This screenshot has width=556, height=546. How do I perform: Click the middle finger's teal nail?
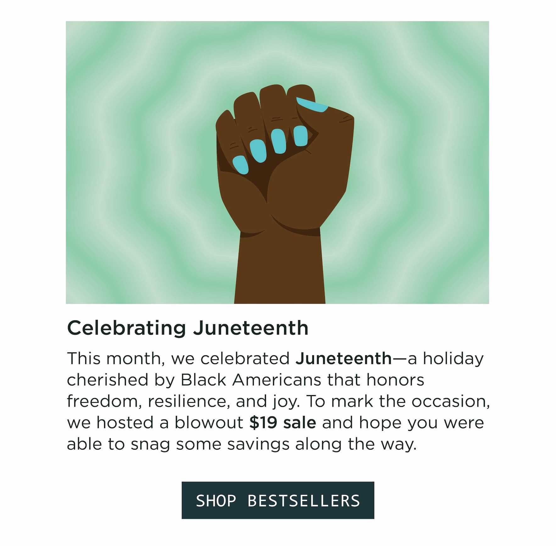pos(278,141)
